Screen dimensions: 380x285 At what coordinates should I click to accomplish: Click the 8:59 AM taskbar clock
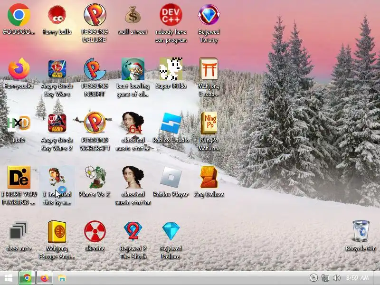click(358, 278)
